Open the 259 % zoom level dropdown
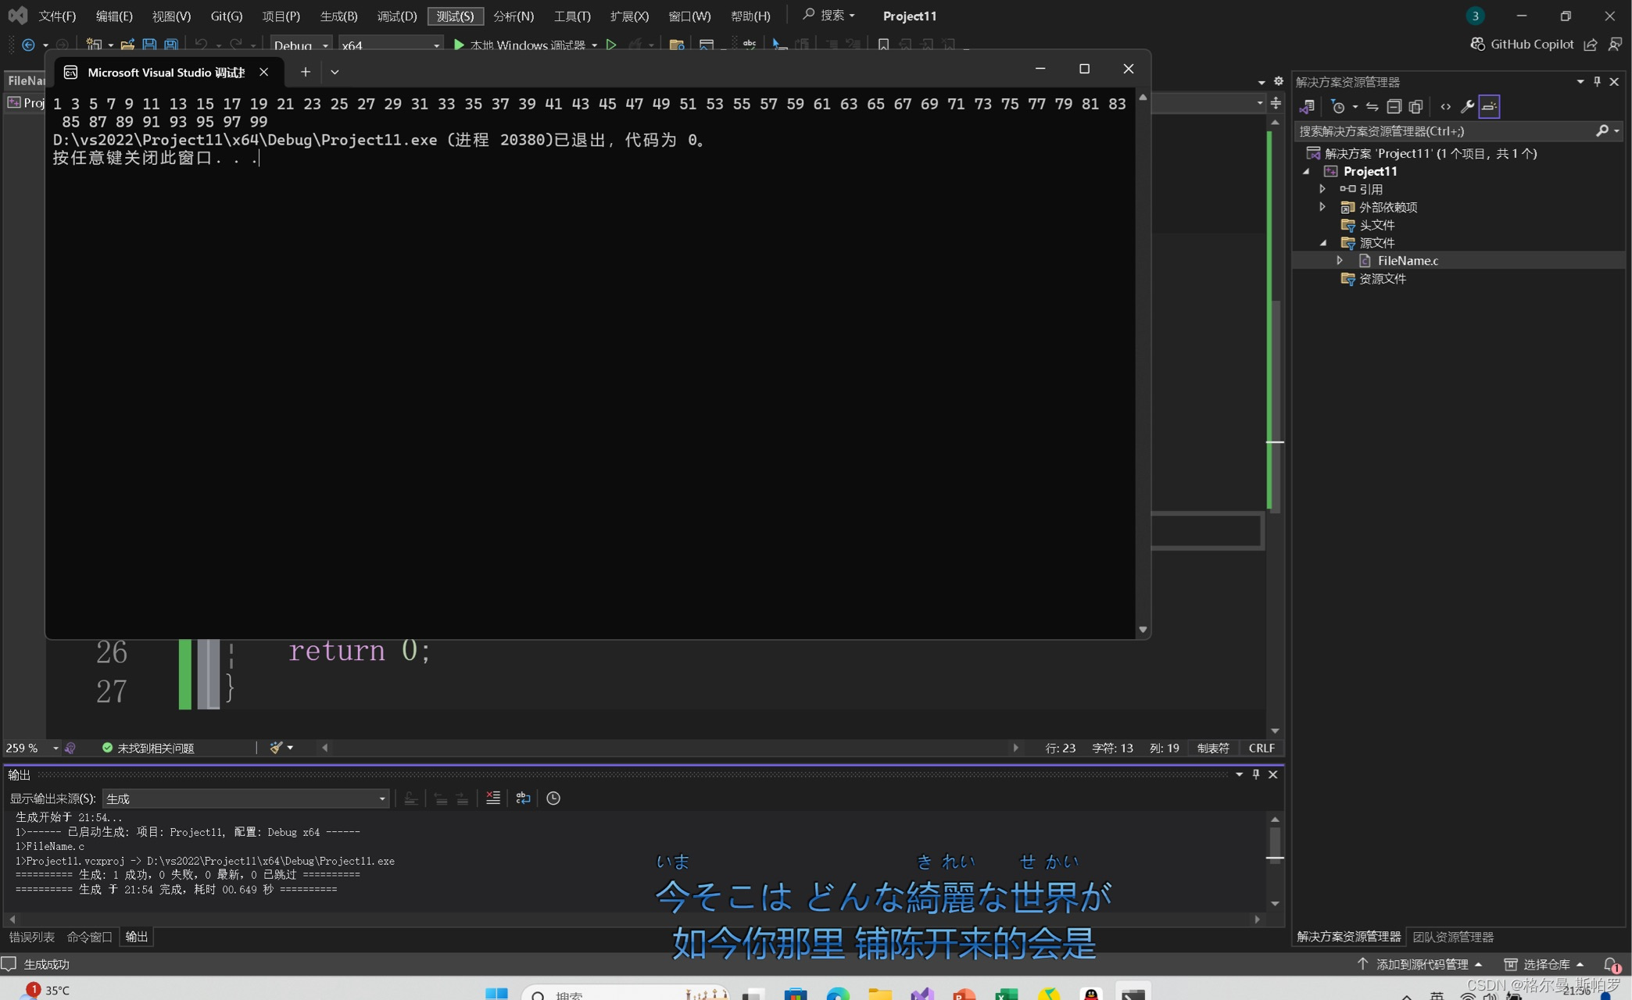 (55, 748)
